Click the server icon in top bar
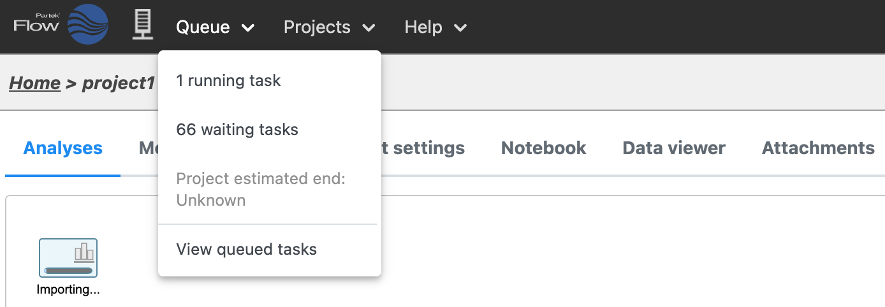Viewport: 885px width, 307px height. click(143, 25)
